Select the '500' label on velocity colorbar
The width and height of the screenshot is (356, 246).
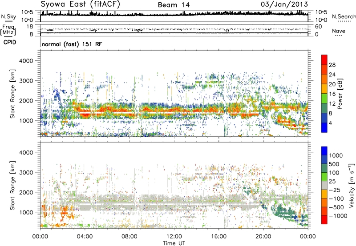click(x=334, y=164)
